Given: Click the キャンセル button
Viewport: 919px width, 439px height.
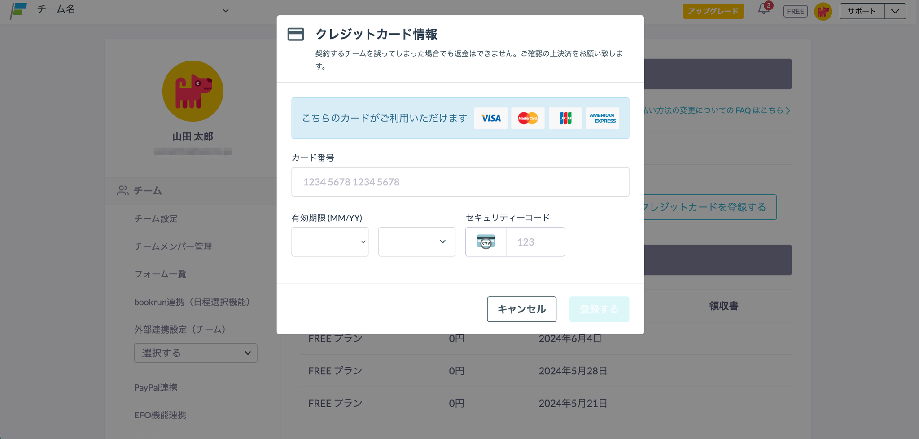Looking at the screenshot, I should tap(521, 309).
